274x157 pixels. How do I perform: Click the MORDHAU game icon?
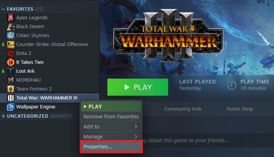click(11, 80)
